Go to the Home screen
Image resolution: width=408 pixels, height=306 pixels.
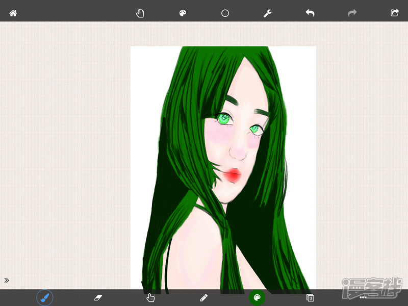[13, 13]
